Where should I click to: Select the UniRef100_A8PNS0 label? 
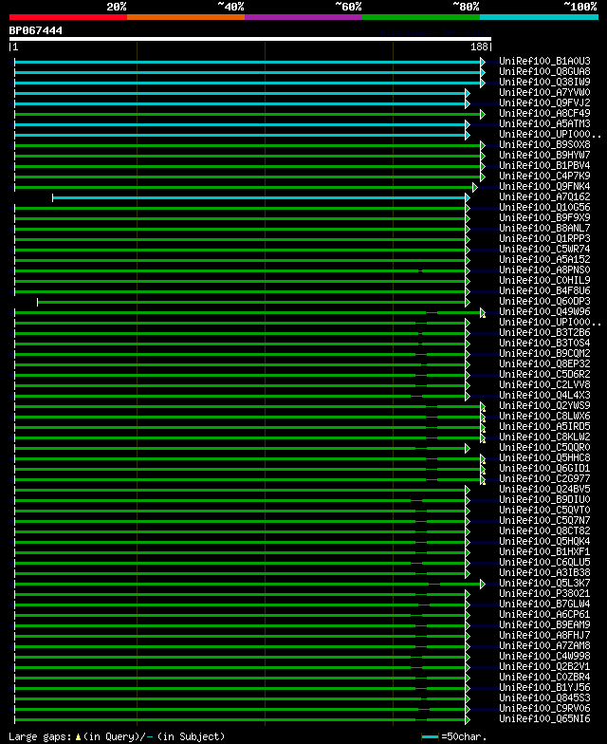coord(544,270)
